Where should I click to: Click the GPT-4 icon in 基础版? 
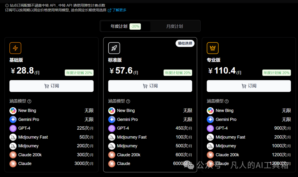(x=13, y=128)
